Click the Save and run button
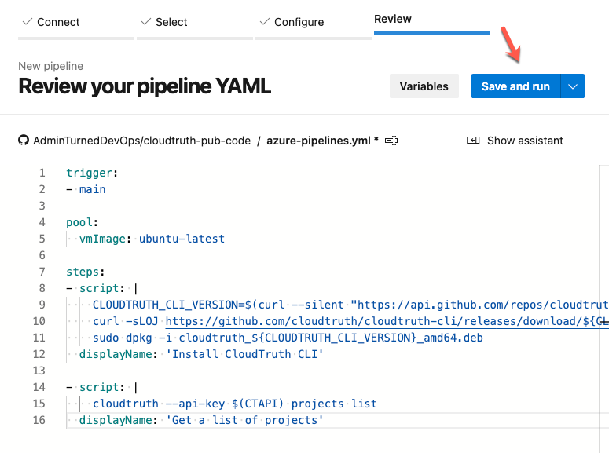 pos(515,86)
